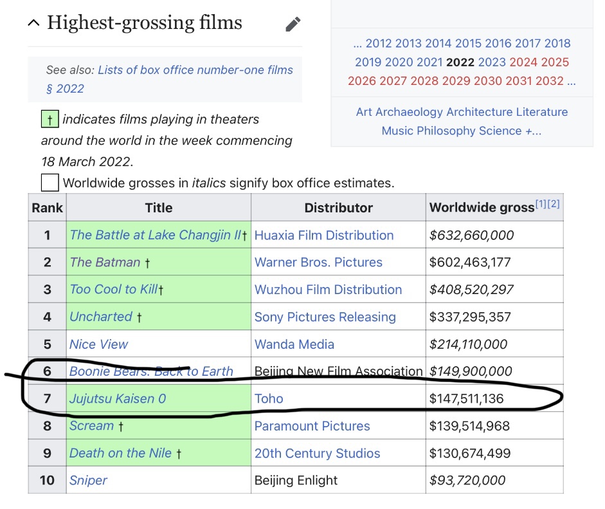This screenshot has height=509, width=605.
Task: Open Toho distributor link
Action: pyautogui.click(x=269, y=398)
